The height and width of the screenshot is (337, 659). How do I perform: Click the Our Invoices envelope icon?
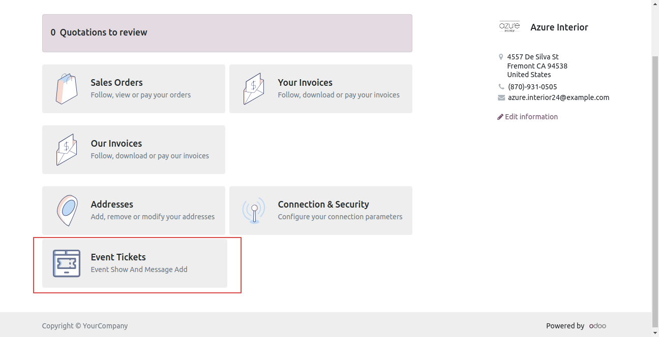[x=67, y=150]
